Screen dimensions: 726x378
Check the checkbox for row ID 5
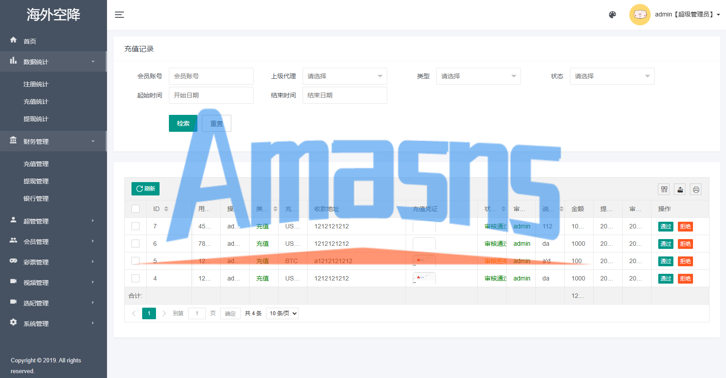pos(135,261)
